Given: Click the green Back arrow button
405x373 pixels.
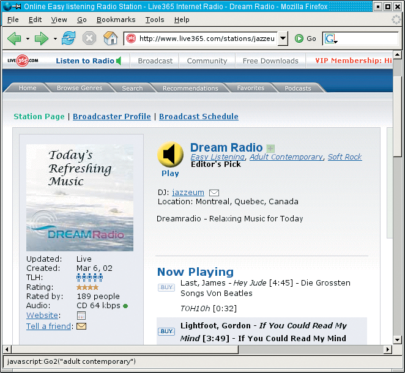Looking at the screenshot, I should coord(15,39).
